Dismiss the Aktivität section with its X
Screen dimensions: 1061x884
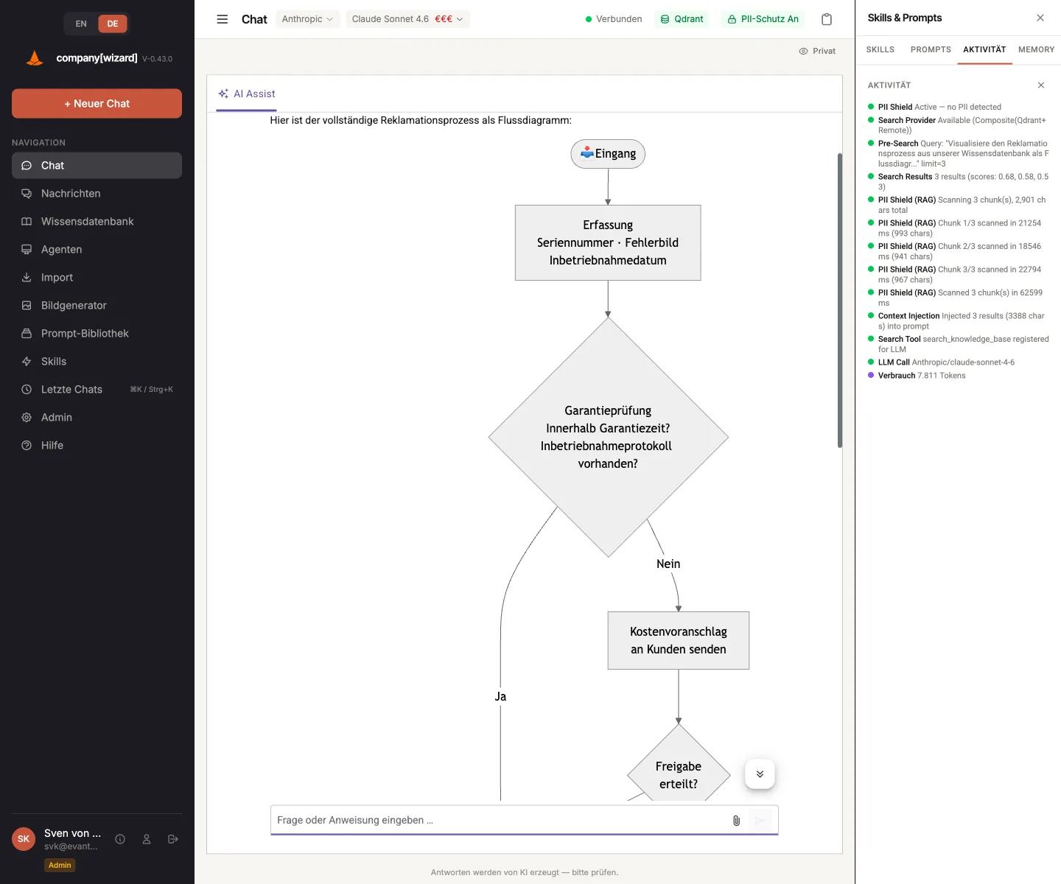click(1041, 85)
